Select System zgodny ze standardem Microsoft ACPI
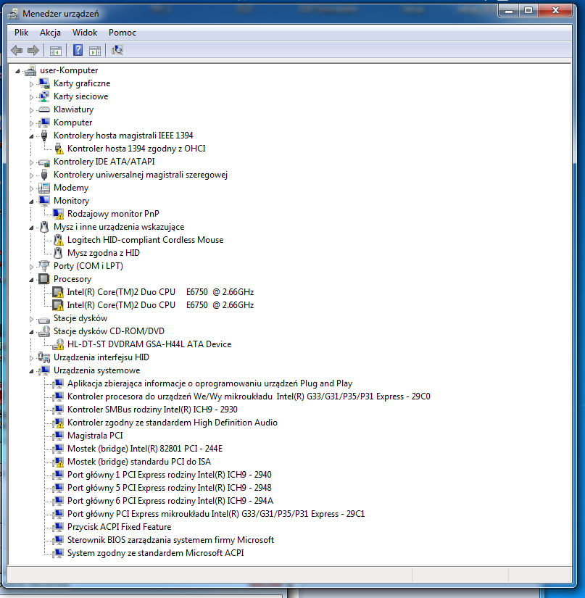 tap(156, 553)
